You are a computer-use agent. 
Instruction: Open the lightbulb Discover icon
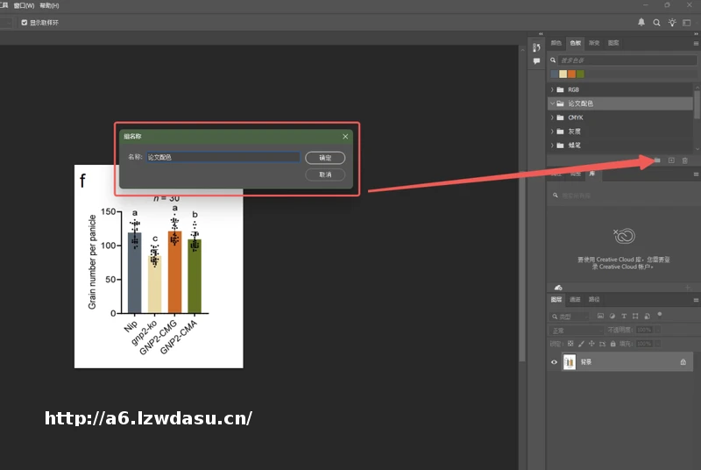pyautogui.click(x=672, y=23)
